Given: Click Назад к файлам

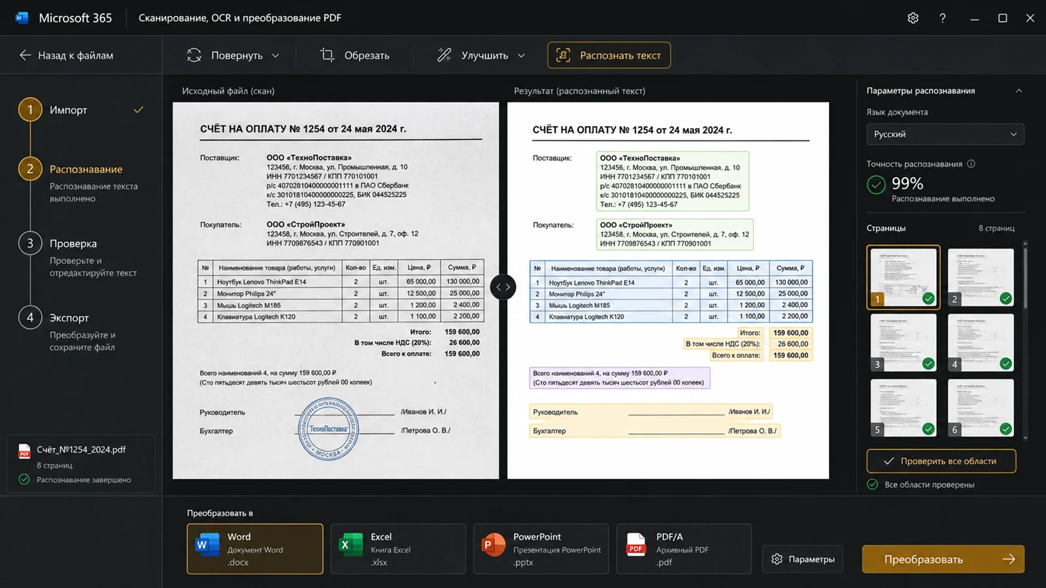Looking at the screenshot, I should point(66,55).
